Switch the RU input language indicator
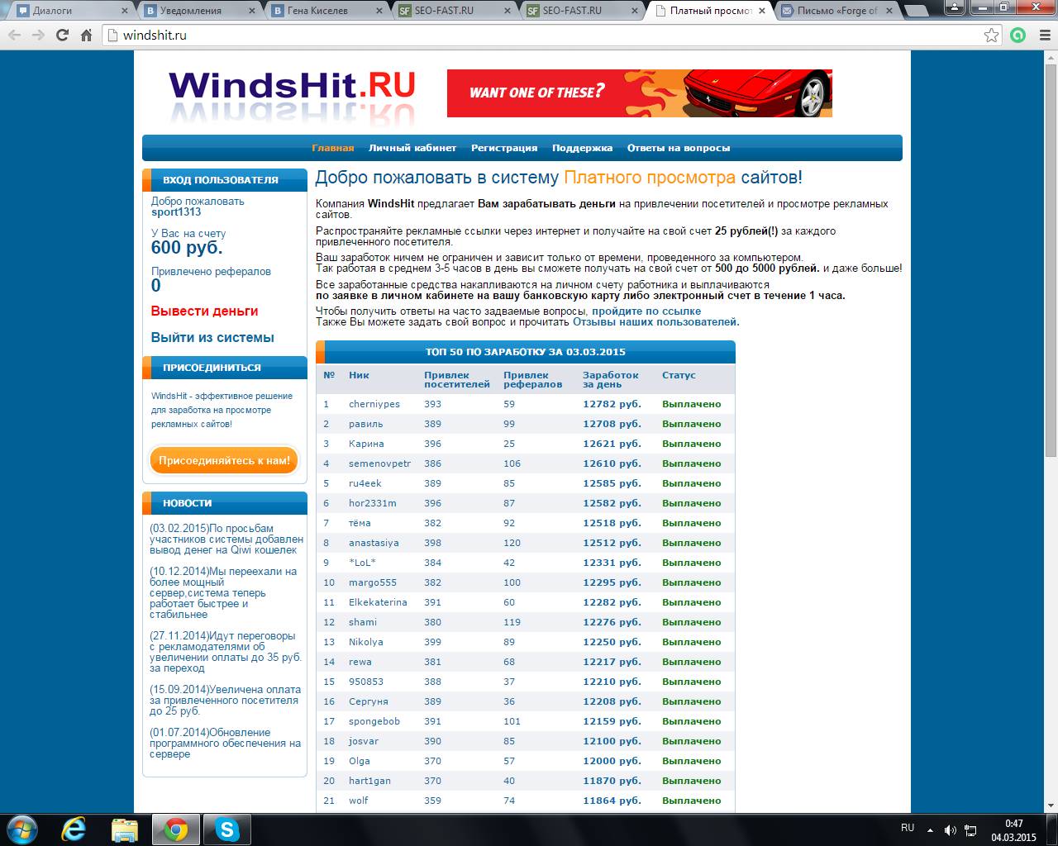The height and width of the screenshot is (846, 1058). [x=908, y=828]
